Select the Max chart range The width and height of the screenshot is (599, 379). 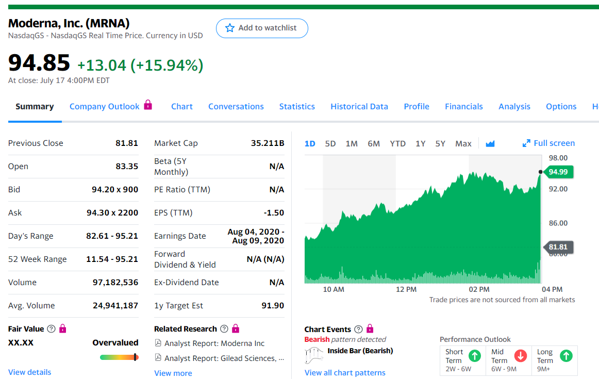[x=463, y=144]
